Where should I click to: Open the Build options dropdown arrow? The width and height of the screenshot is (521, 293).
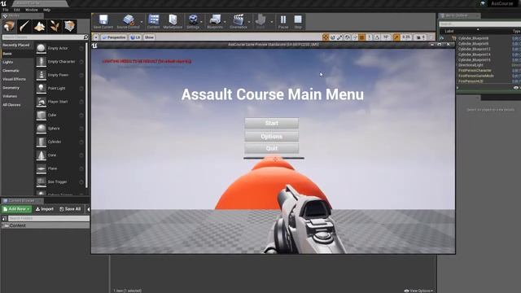[x=271, y=22]
